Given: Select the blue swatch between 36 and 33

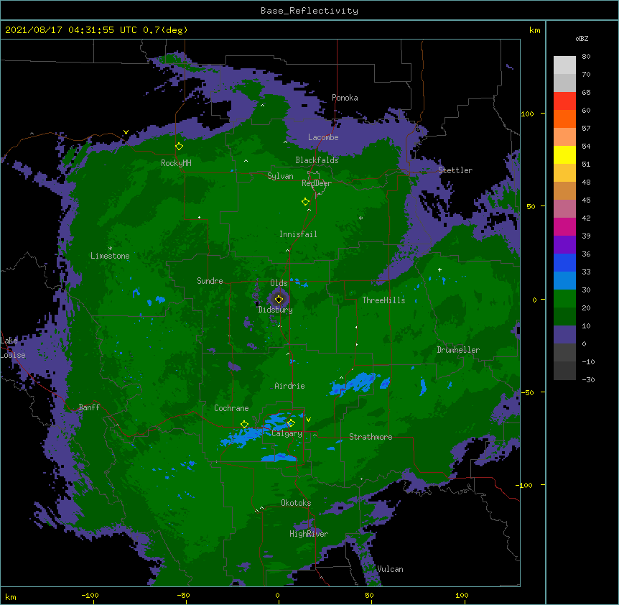Looking at the screenshot, I should (564, 262).
